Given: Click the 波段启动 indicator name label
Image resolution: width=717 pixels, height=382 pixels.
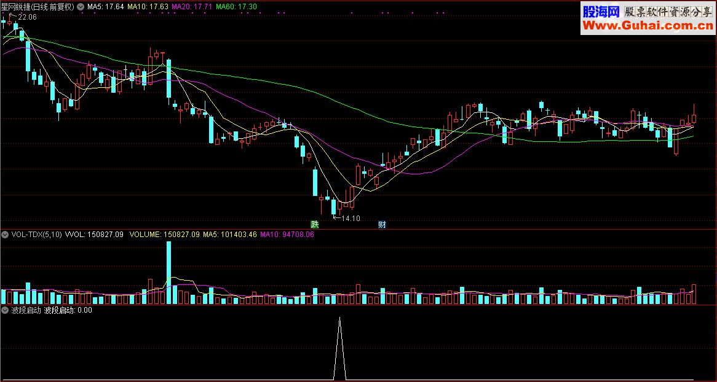Looking at the screenshot, I should tap(26, 310).
